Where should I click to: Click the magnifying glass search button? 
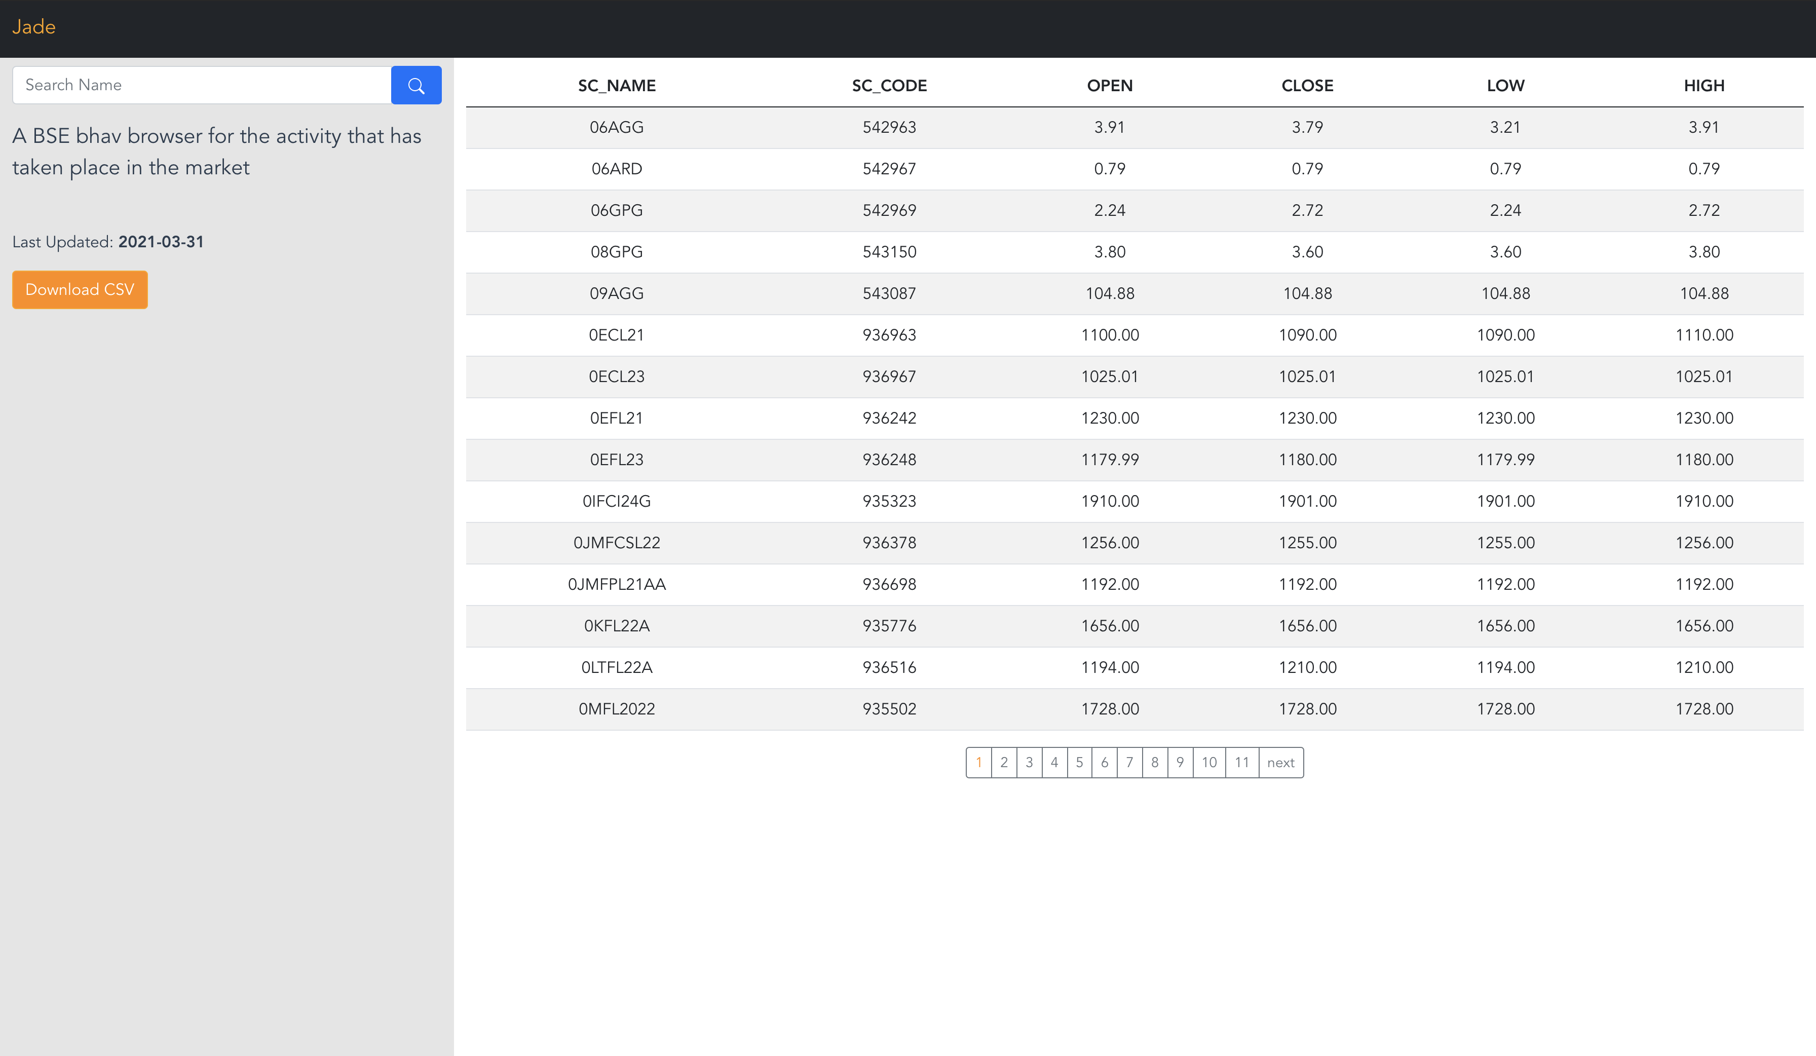[x=416, y=85]
